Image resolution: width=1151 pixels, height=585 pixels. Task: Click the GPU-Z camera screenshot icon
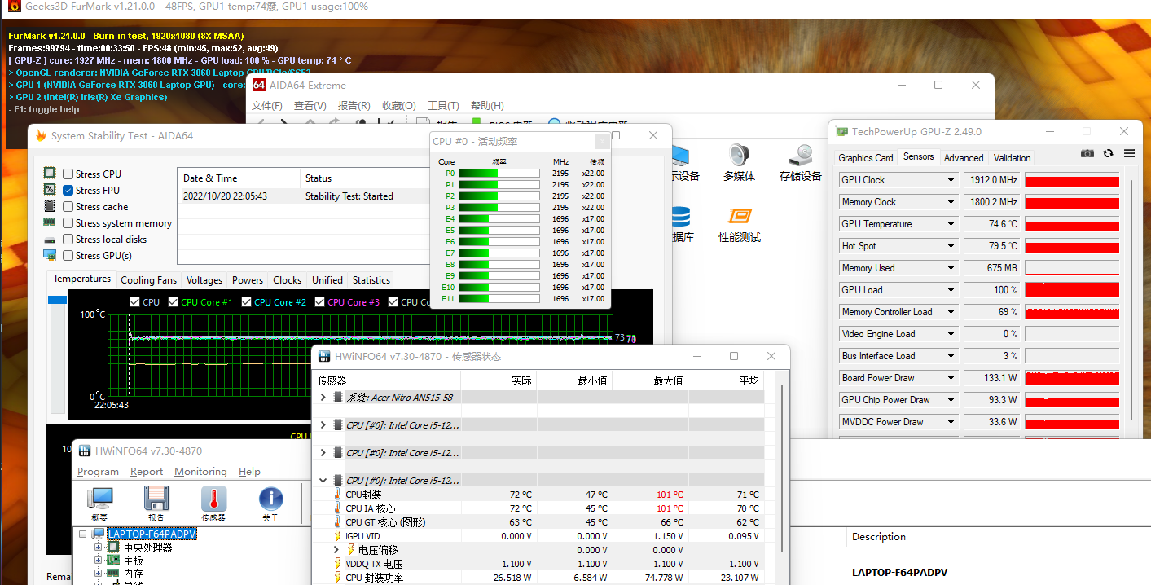1087,153
